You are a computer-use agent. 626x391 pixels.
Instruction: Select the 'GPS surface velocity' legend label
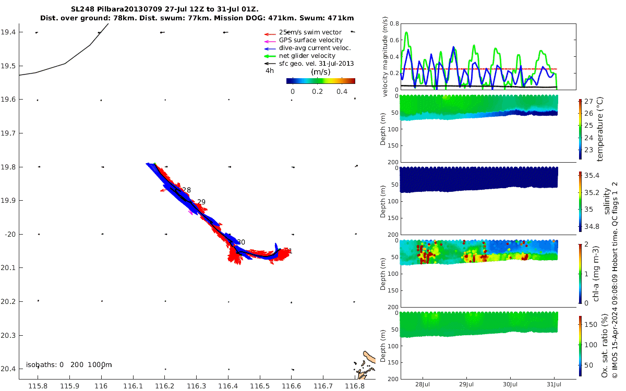click(311, 40)
